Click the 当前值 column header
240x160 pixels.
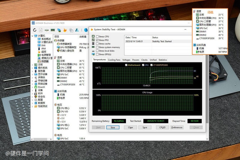click(x=83, y=37)
